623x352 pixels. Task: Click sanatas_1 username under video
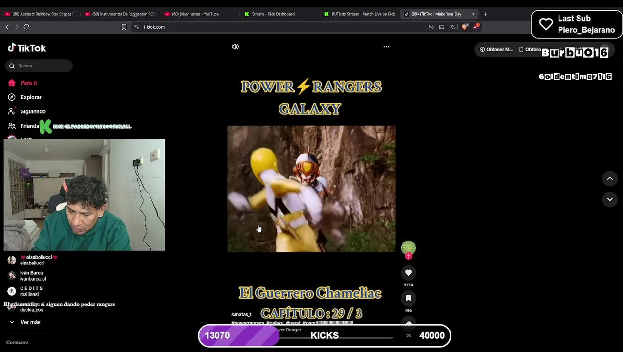click(241, 315)
